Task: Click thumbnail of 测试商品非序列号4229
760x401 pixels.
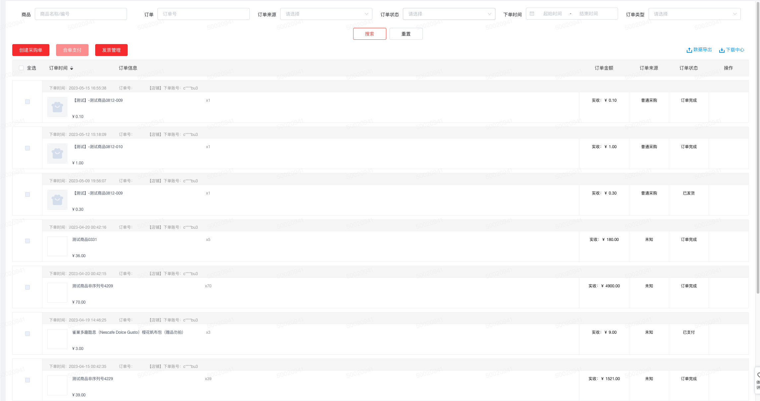Action: point(57,385)
